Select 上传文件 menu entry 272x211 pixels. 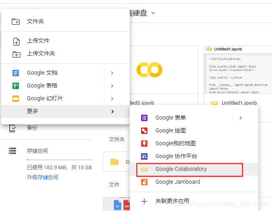coord(65,41)
